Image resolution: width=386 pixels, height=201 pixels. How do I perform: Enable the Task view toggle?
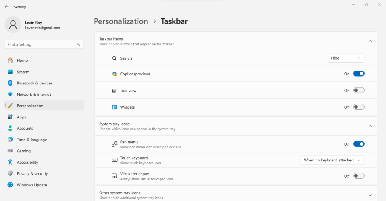(x=358, y=91)
